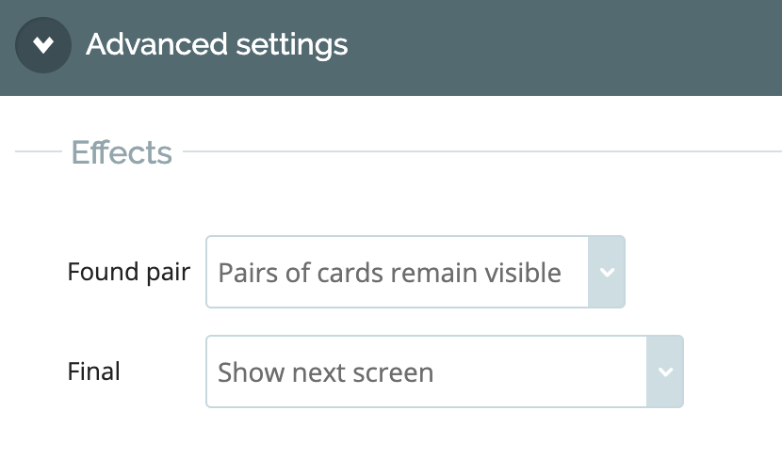
Task: Click the Final dropdown arrow icon
Action: coord(665,371)
